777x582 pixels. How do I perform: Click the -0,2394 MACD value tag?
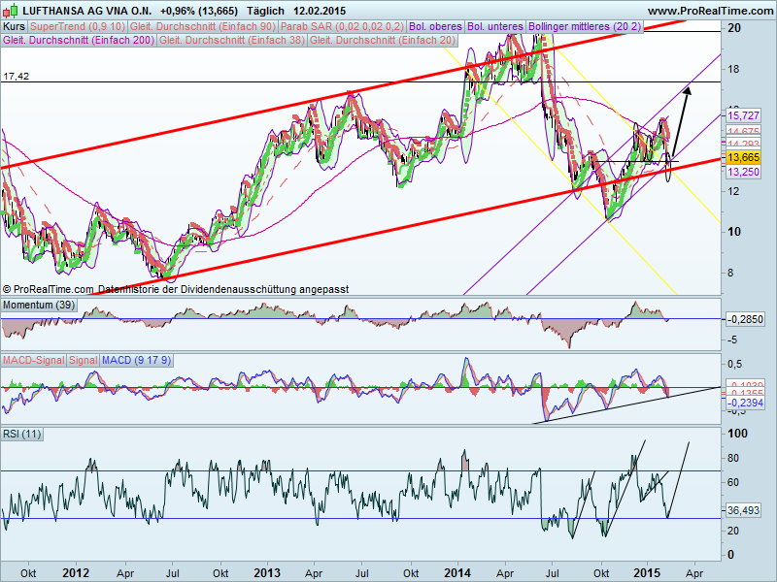(x=745, y=403)
